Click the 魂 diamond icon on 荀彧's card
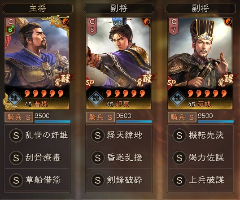The height and width of the screenshot is (200, 240). coord(178,98)
